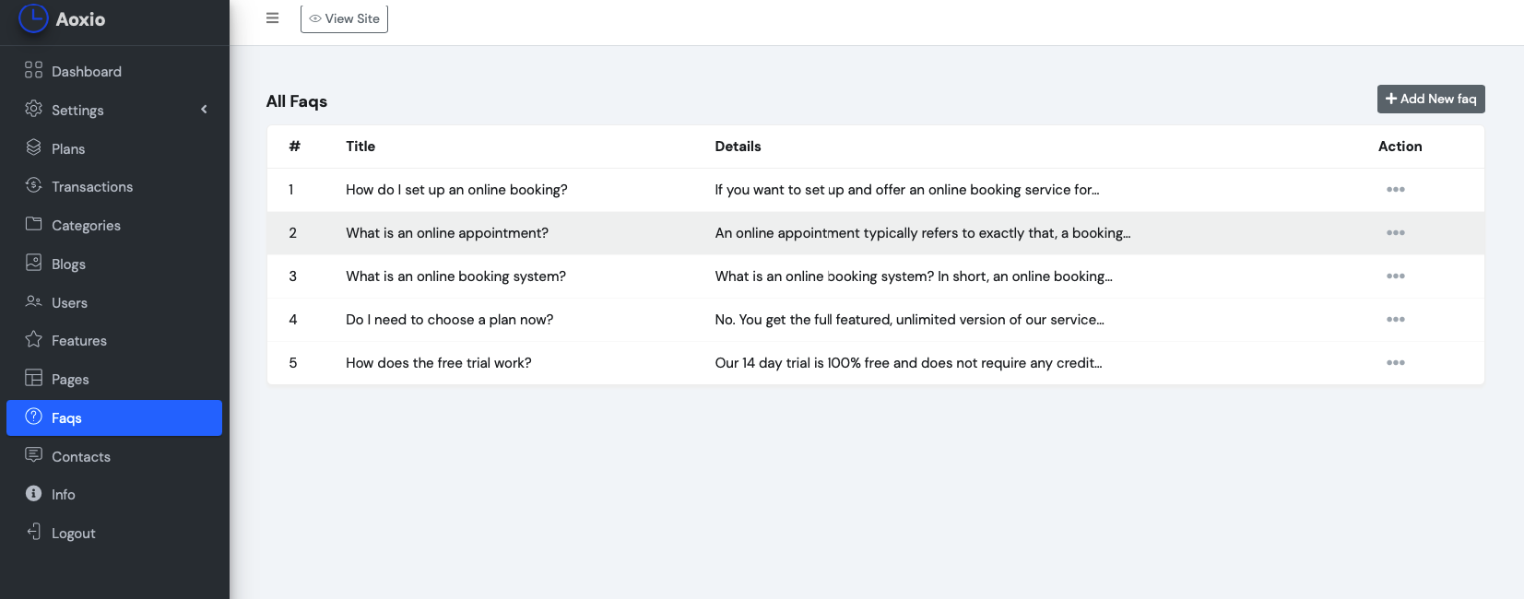
Task: Click the Contacts message icon
Action: pos(34,455)
